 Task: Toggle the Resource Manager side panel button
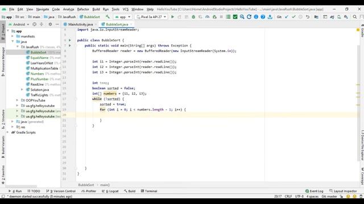click(x=3, y=61)
